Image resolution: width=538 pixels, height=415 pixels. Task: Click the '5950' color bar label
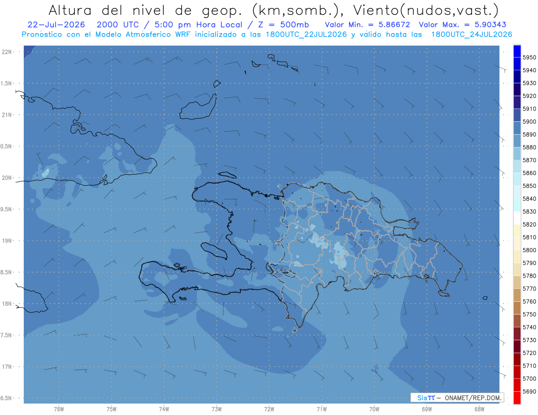(529, 57)
